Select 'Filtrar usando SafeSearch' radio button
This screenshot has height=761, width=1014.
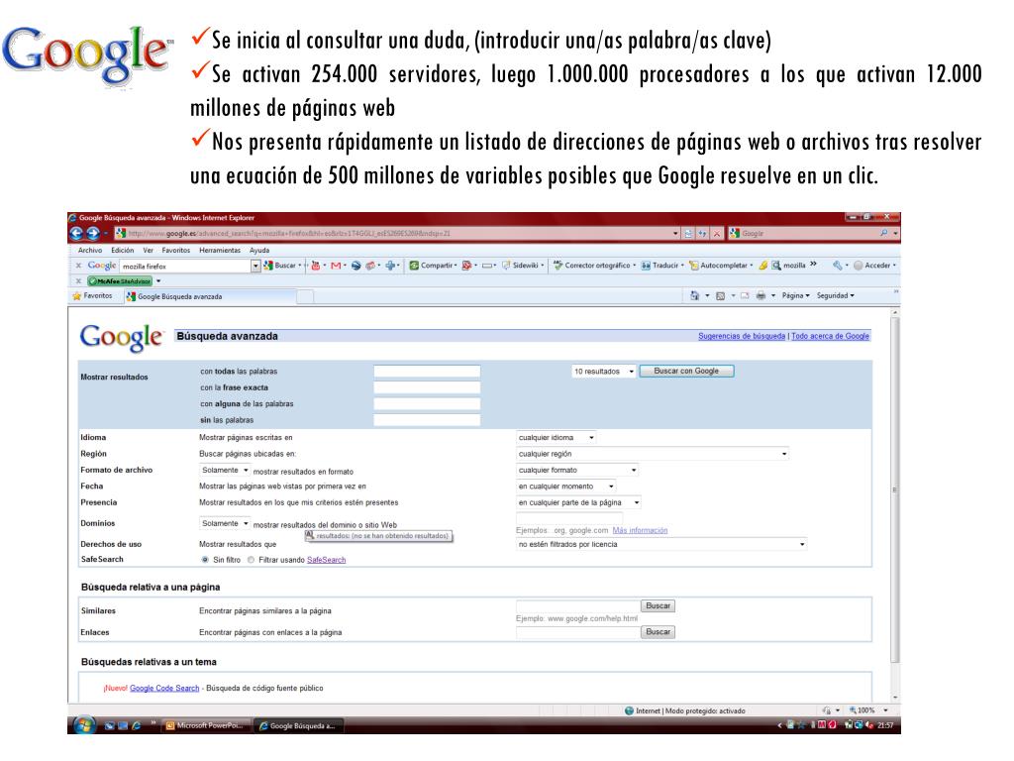[x=251, y=560]
